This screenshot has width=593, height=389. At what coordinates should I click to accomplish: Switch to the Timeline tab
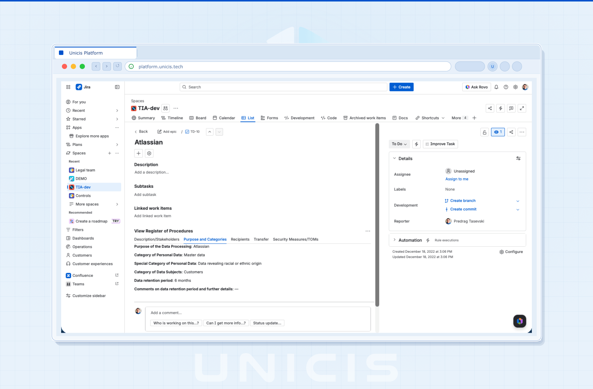point(172,118)
